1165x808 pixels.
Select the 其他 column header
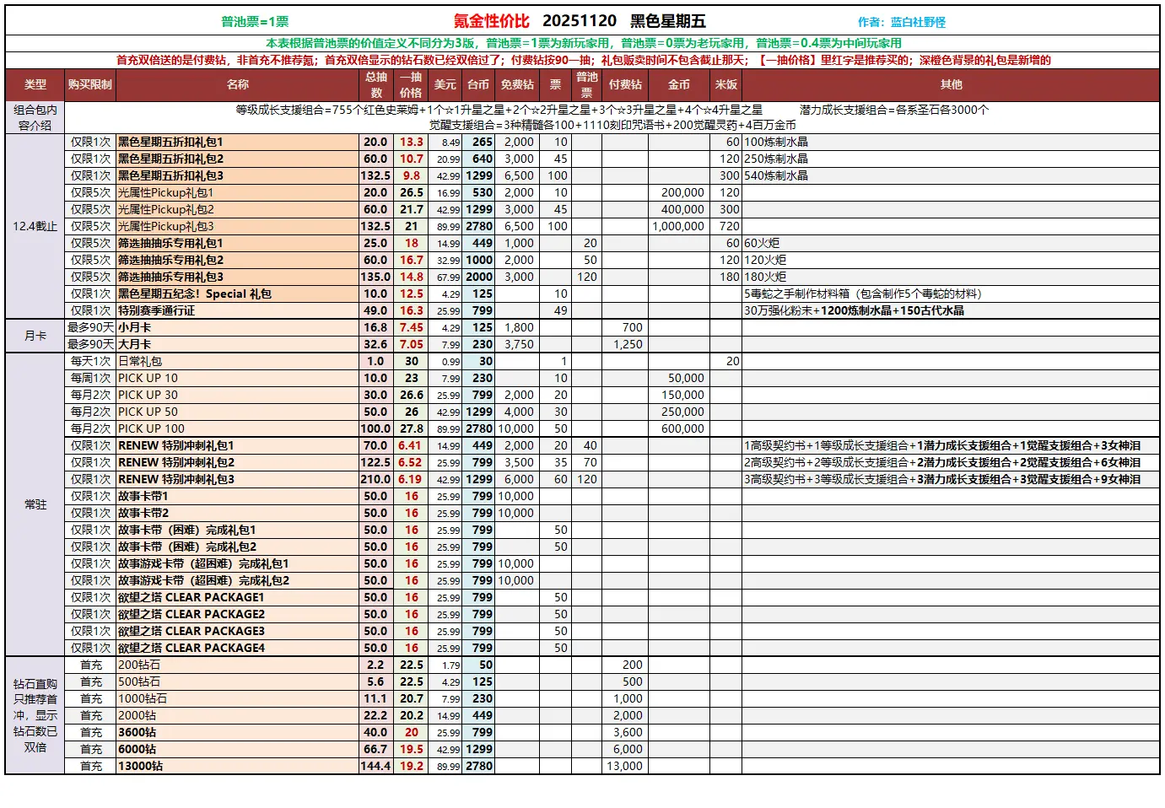(951, 84)
